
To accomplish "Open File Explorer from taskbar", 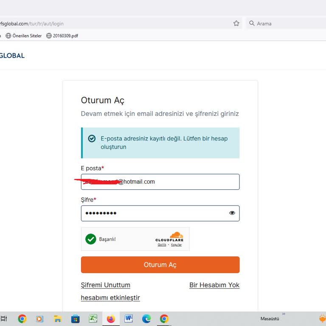I will (58, 319).
